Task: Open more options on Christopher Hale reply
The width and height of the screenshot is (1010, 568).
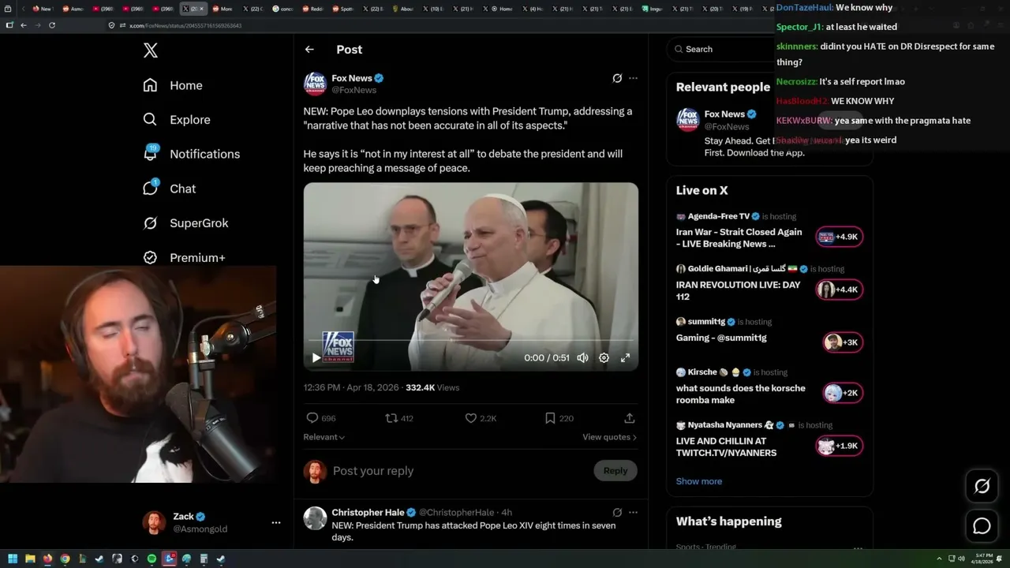Action: click(x=633, y=513)
